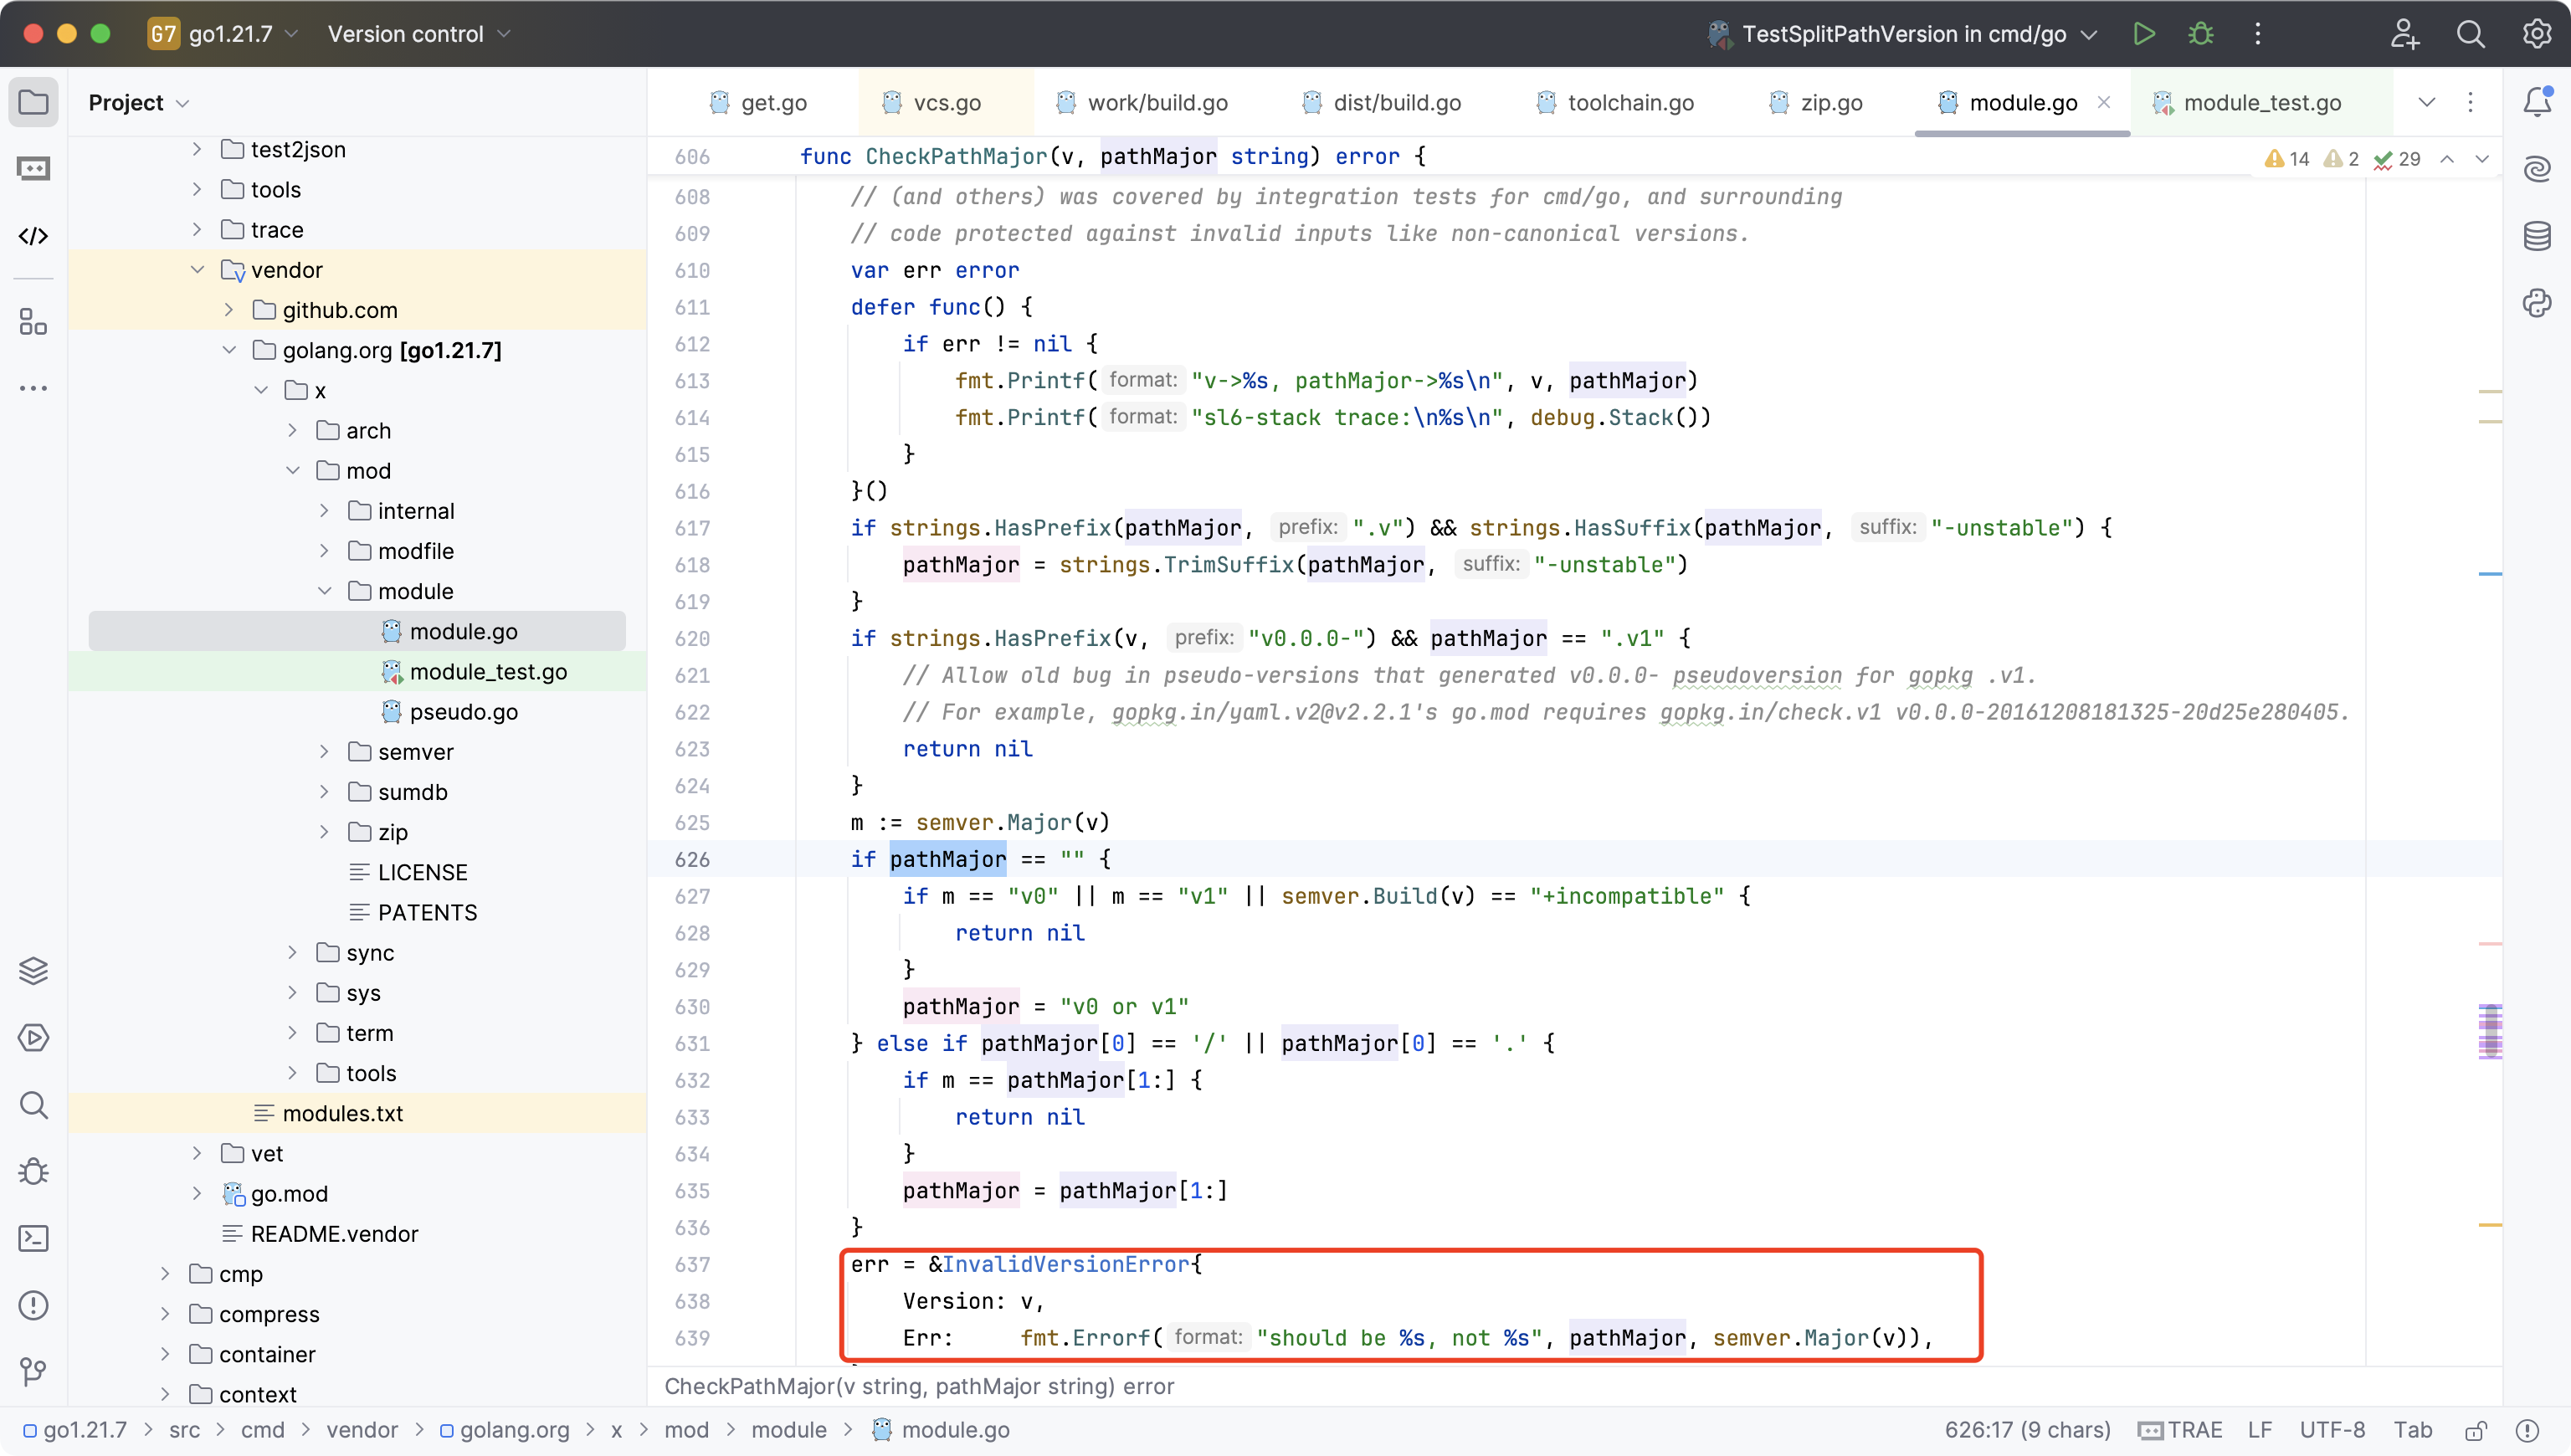Open the Structure tool window icon
Image resolution: width=2571 pixels, height=1456 pixels.
pyautogui.click(x=33, y=322)
